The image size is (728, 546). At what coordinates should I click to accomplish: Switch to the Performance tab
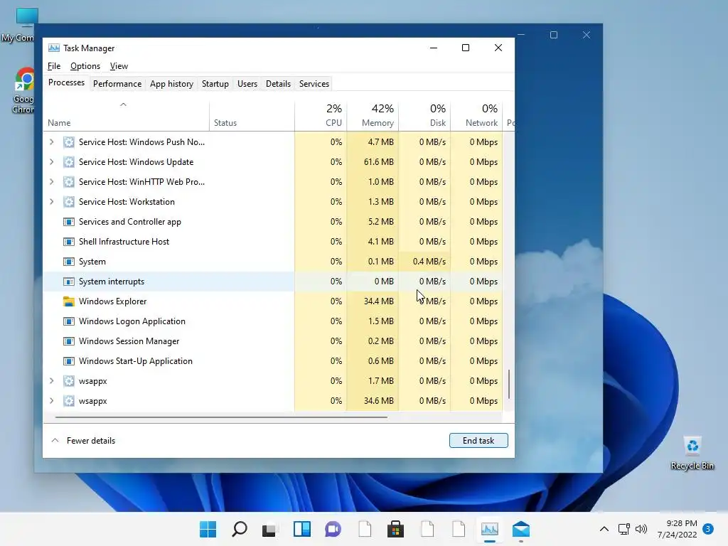click(117, 84)
